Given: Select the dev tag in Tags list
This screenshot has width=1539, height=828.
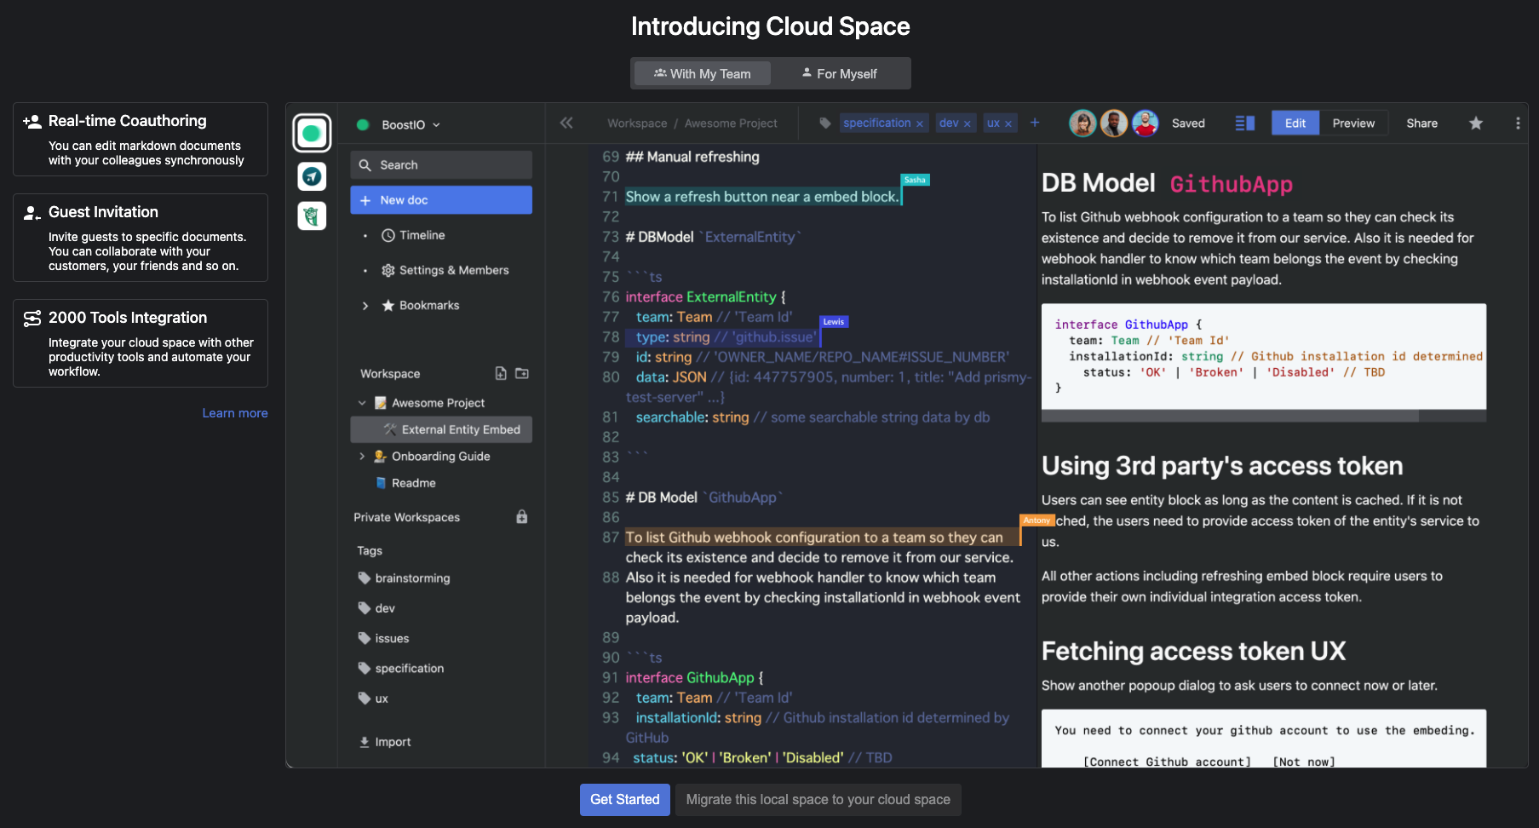Looking at the screenshot, I should coord(376,608).
